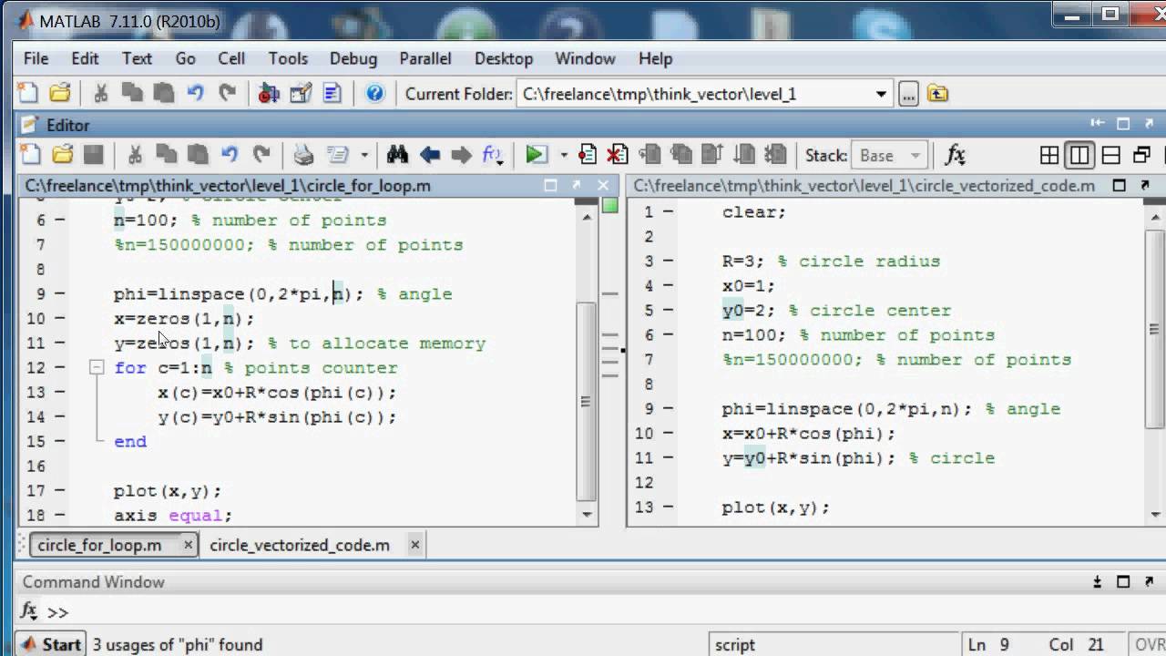Click the Start button at bottom left
This screenshot has width=1166, height=656.
point(51,644)
